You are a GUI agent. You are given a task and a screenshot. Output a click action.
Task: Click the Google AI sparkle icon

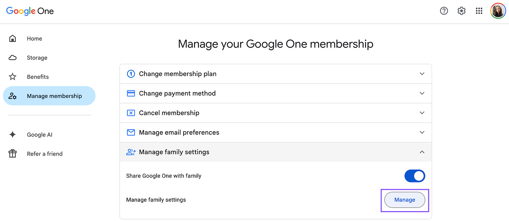click(x=13, y=134)
